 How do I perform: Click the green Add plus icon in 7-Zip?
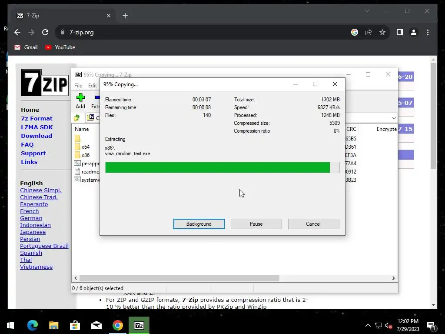point(80,97)
